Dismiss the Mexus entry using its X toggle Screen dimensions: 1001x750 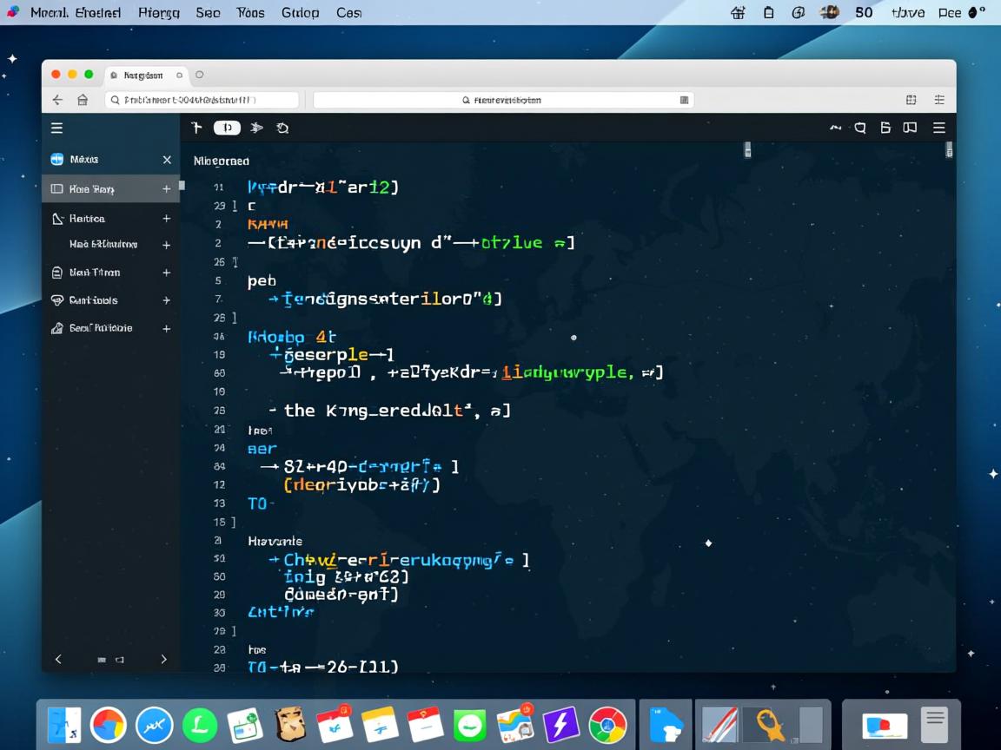[x=167, y=160]
